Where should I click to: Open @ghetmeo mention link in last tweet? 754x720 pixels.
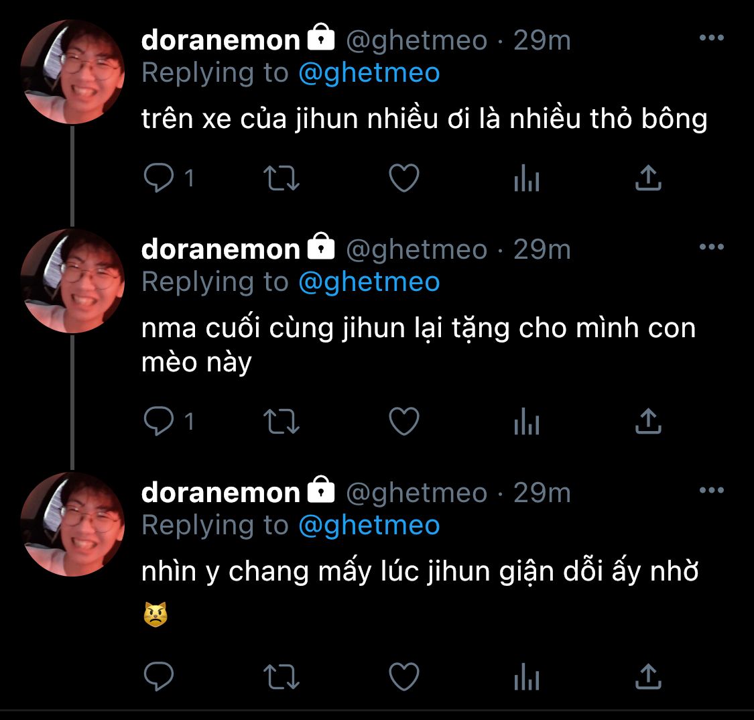click(x=369, y=525)
